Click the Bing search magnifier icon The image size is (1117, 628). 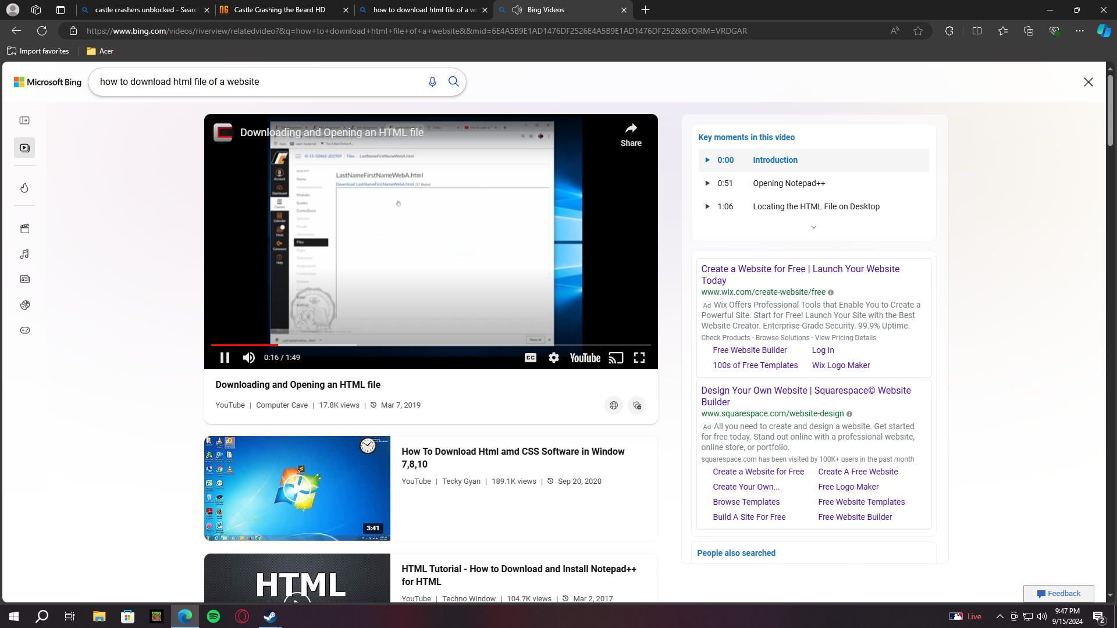[x=454, y=82]
